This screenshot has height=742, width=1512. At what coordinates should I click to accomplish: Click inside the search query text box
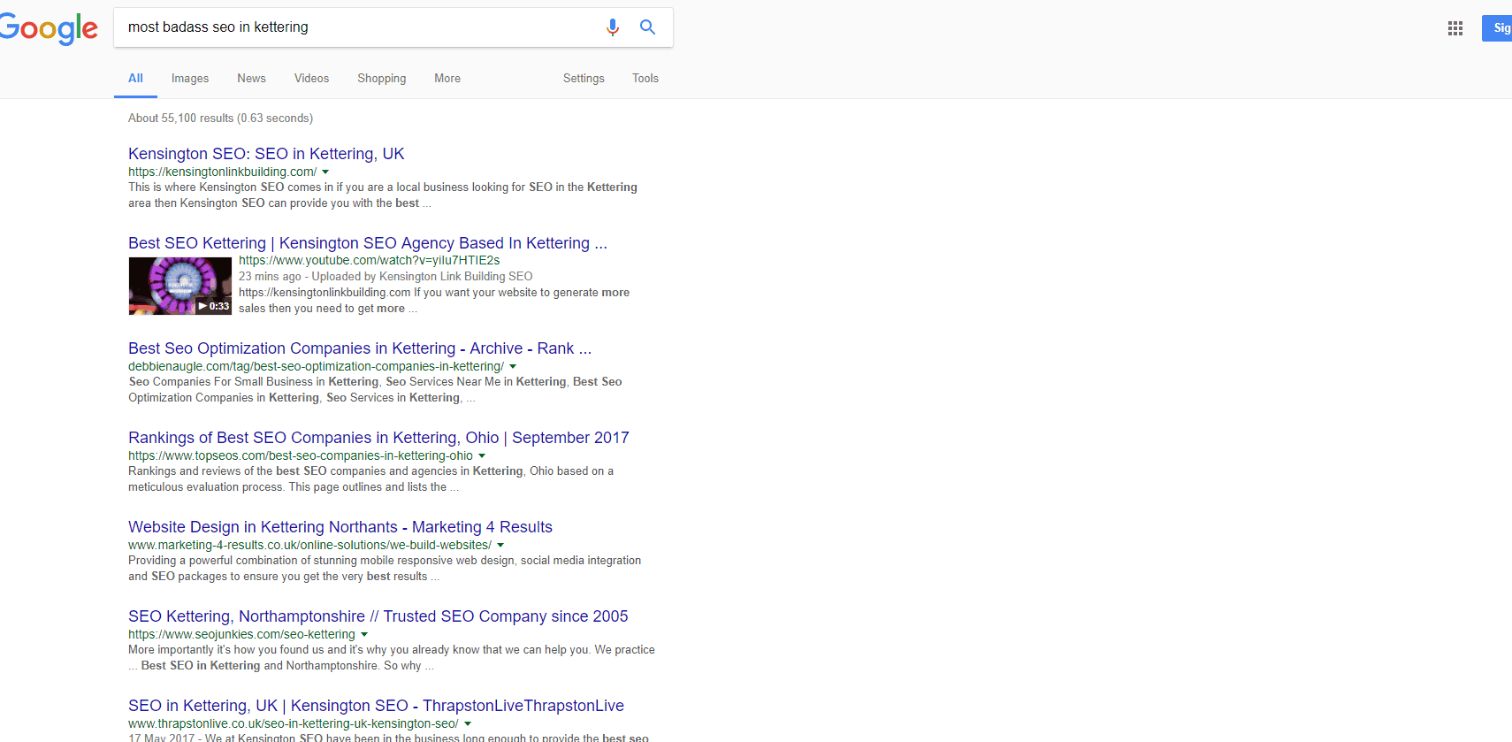354,27
